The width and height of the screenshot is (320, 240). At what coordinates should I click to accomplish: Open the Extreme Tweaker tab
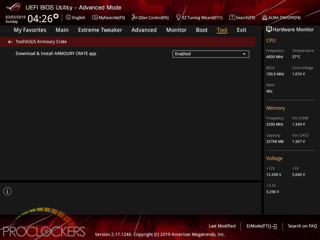click(100, 30)
